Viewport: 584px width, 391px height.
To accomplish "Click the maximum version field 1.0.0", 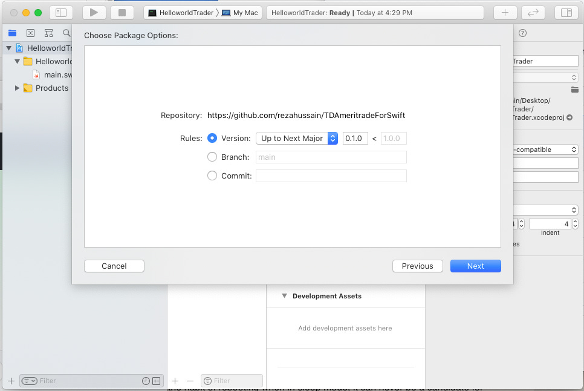I will [394, 138].
